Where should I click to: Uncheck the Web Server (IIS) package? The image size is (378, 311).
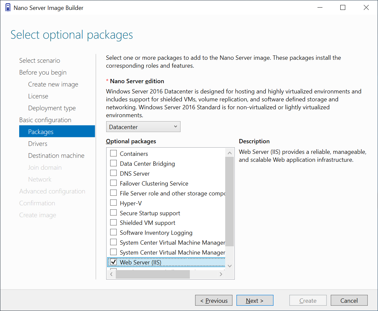pos(113,262)
